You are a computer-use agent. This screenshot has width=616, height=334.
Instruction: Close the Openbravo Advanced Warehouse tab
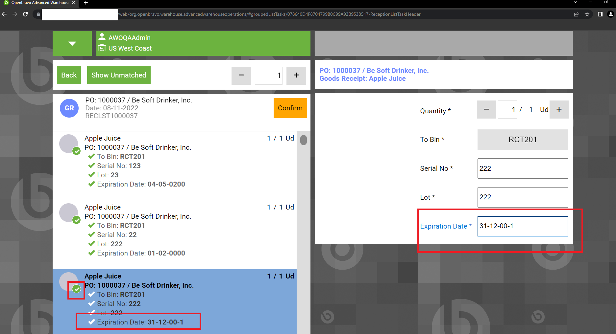(73, 3)
